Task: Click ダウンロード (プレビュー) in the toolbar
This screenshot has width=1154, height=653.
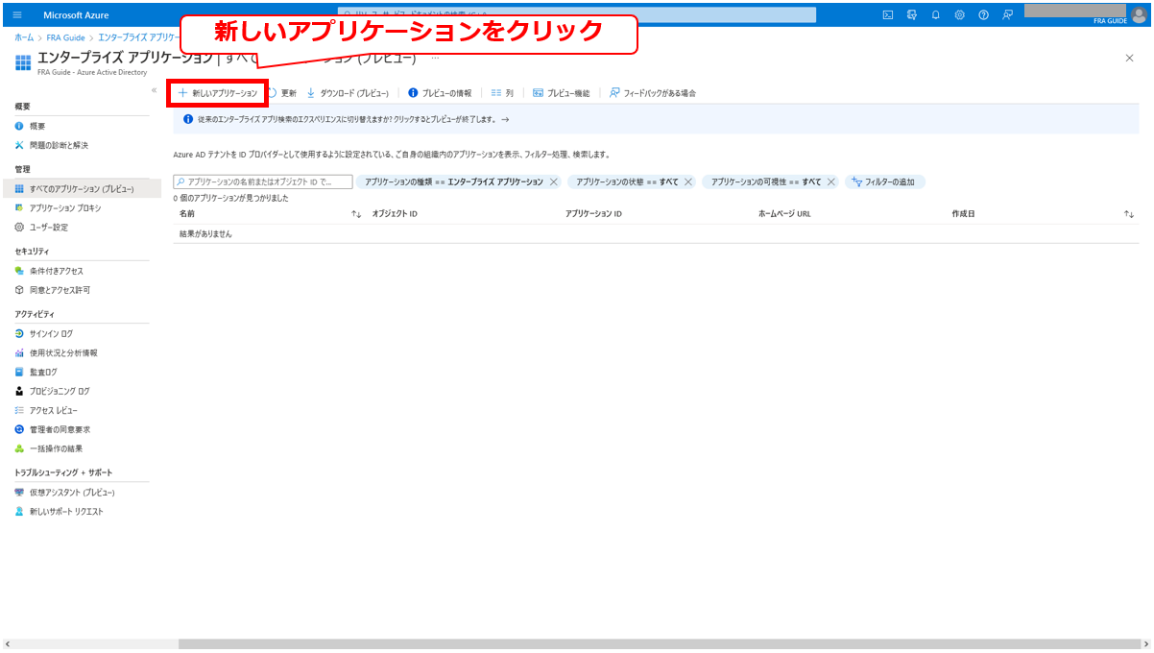Action: pos(348,93)
